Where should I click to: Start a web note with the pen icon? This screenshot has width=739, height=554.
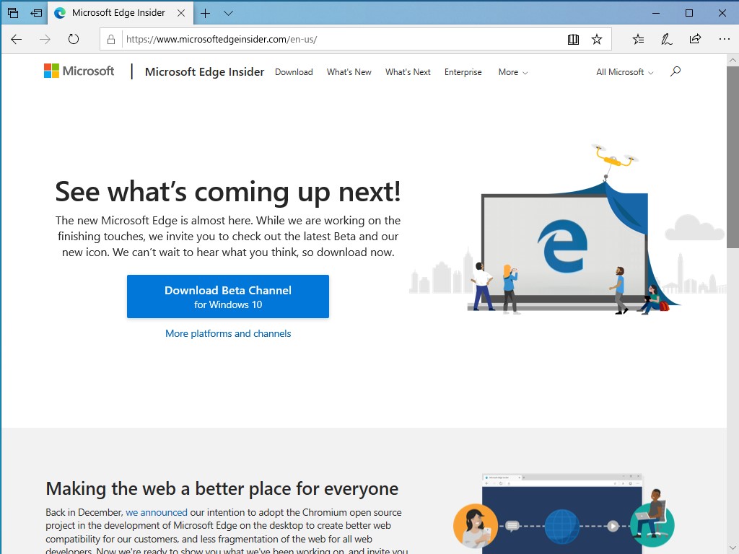(x=666, y=40)
